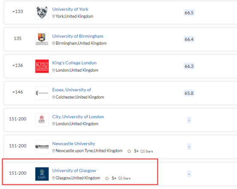
Task: Click the University of Essex logo
Action: [42, 93]
